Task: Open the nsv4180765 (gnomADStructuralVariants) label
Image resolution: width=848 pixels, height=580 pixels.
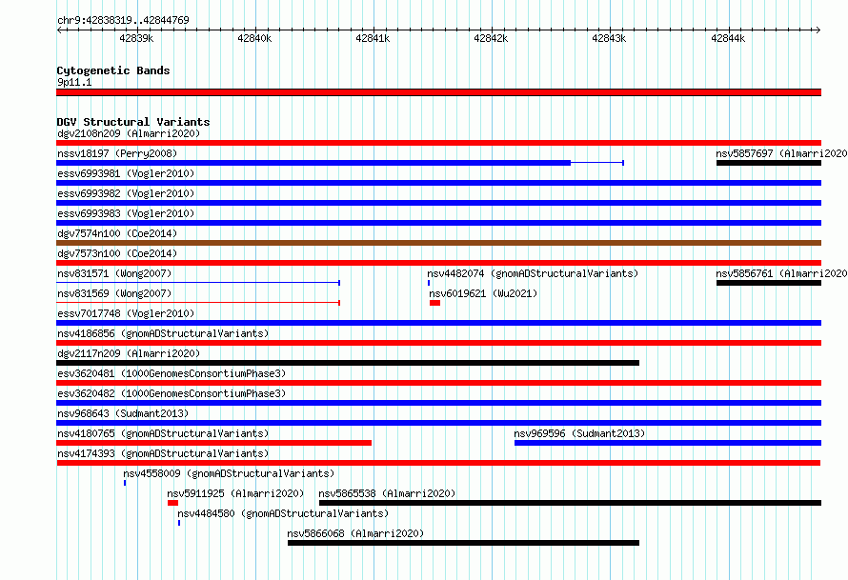Action: click(163, 433)
